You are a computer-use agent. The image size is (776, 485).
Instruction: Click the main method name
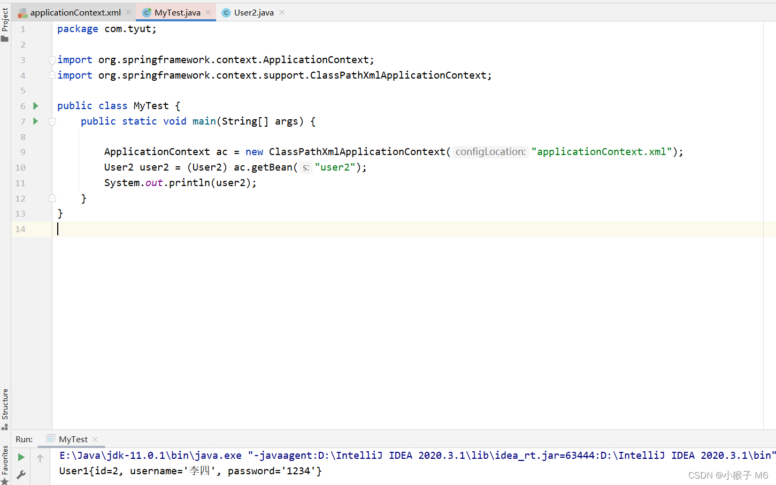[x=204, y=121]
